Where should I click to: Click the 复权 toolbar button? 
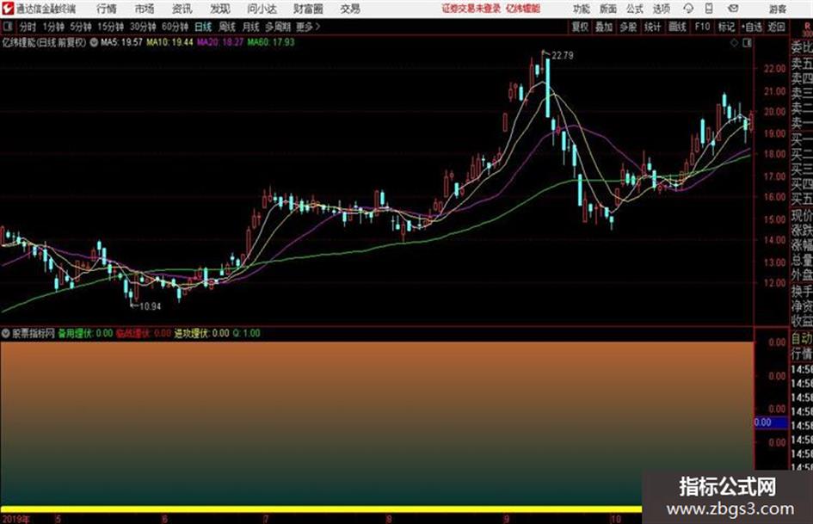point(580,27)
